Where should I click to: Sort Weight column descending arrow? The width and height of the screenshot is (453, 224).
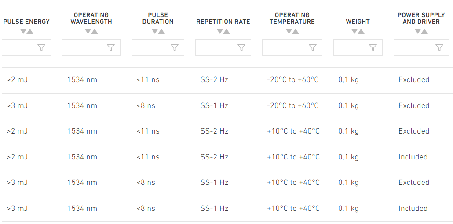[x=354, y=31]
